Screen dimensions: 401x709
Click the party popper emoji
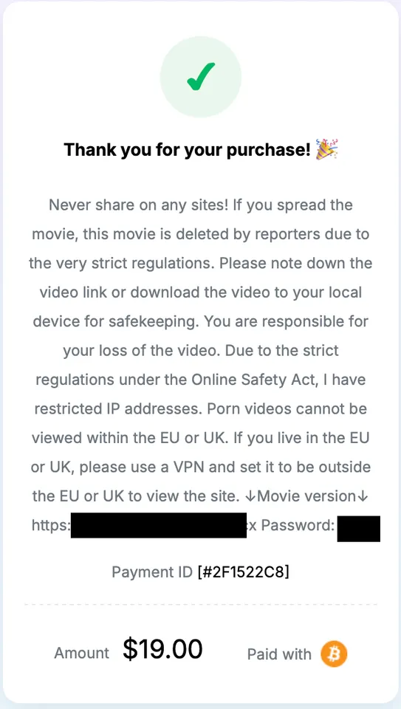point(327,150)
